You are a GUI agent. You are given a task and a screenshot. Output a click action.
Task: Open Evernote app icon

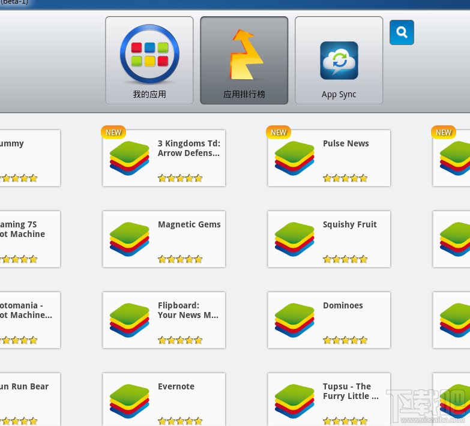click(129, 401)
